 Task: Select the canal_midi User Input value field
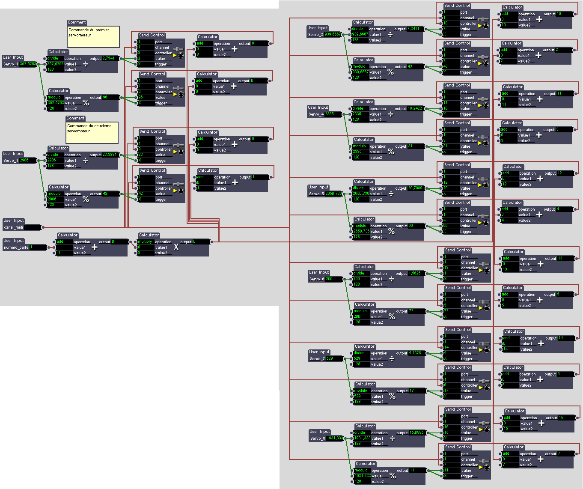[x=33, y=227]
